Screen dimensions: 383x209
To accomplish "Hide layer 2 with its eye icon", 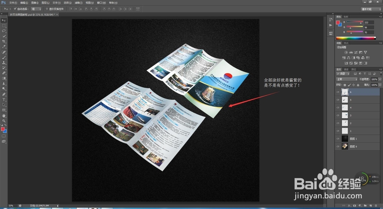I will point(338,123).
